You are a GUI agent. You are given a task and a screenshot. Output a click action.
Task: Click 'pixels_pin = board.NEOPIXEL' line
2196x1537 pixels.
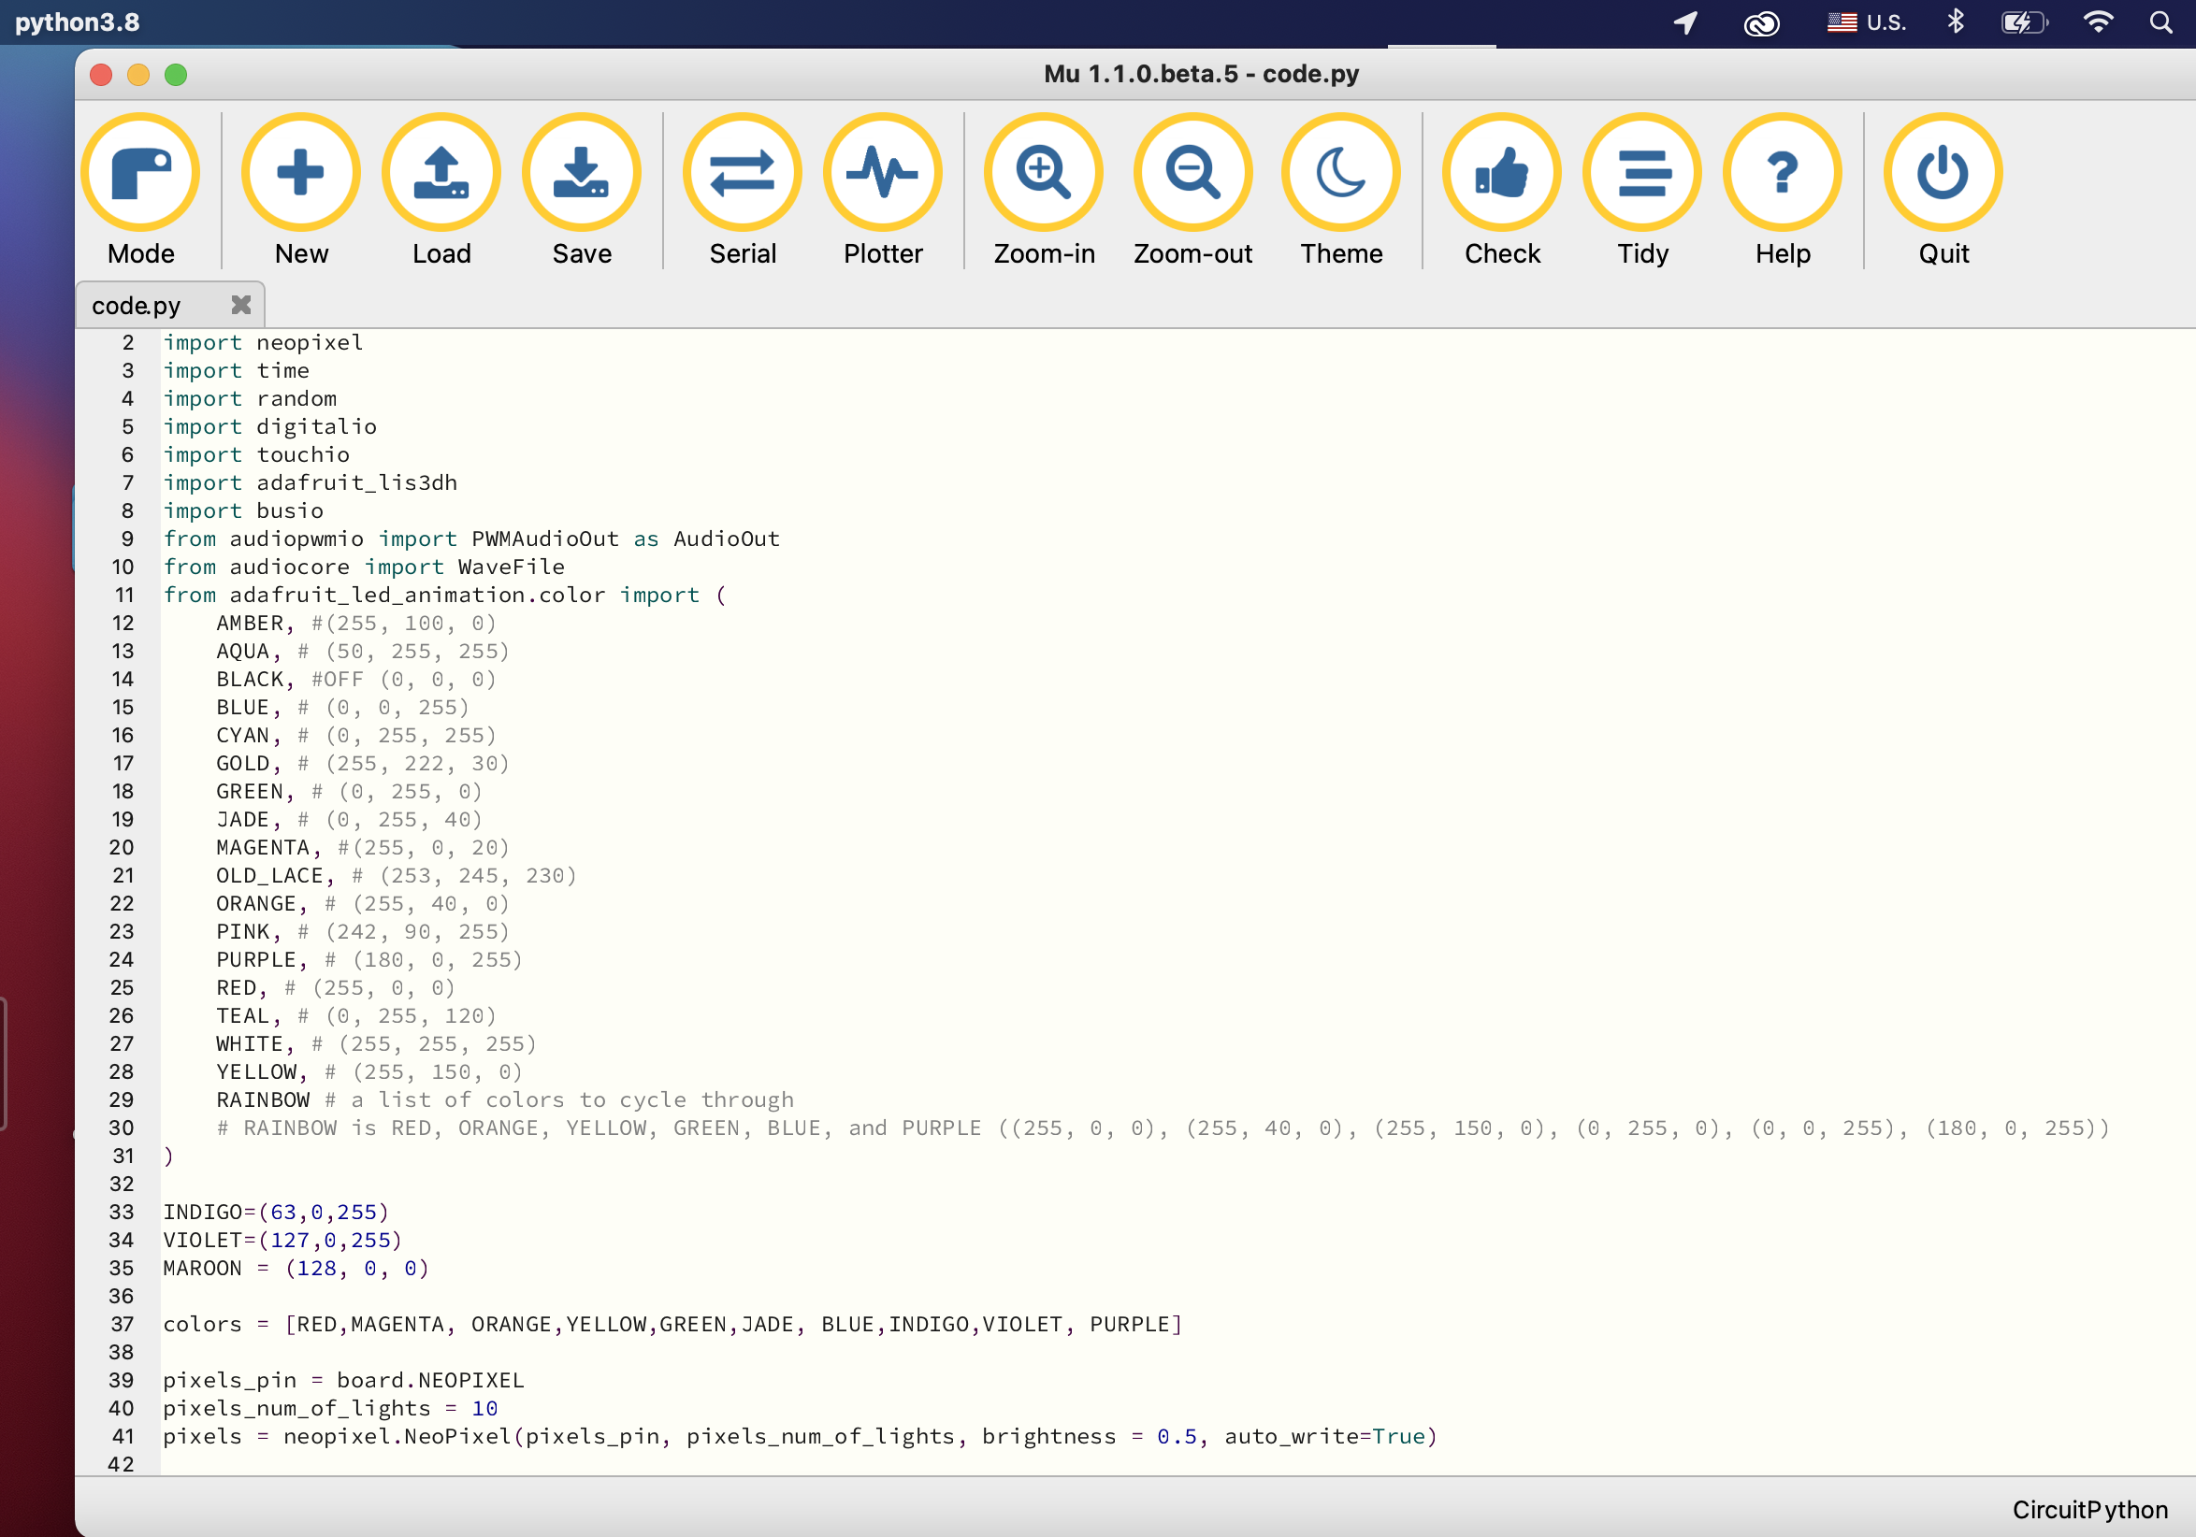(x=343, y=1380)
